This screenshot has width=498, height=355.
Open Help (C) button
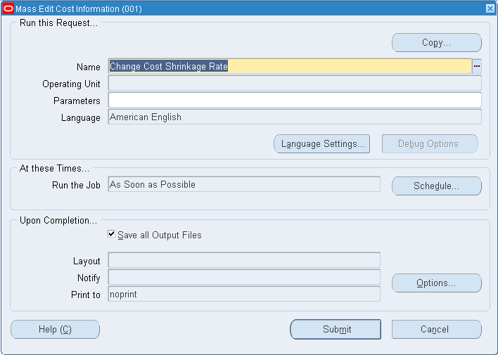pos(55,329)
